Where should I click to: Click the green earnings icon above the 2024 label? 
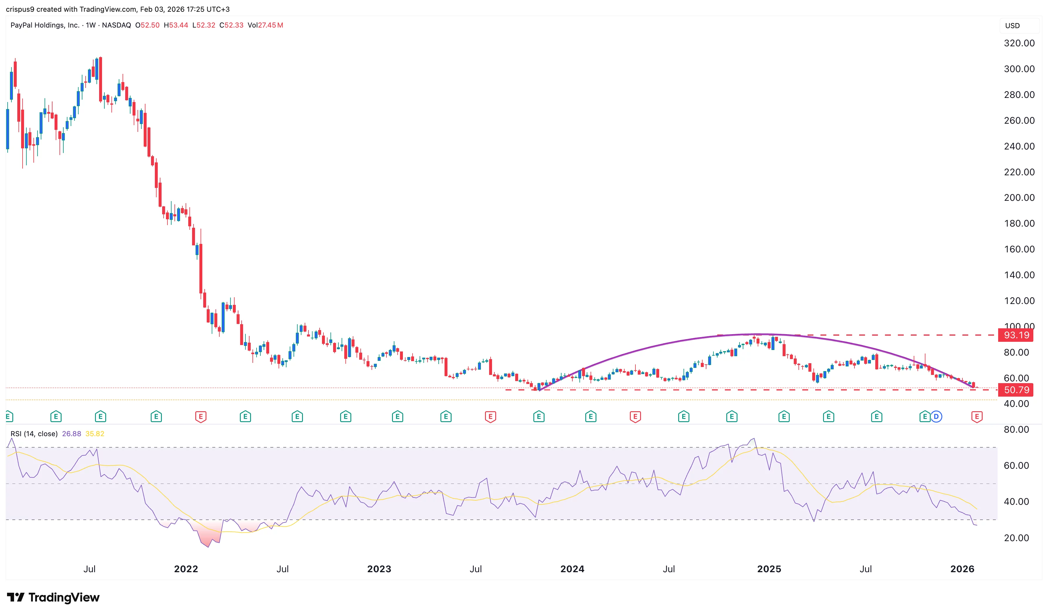click(590, 416)
